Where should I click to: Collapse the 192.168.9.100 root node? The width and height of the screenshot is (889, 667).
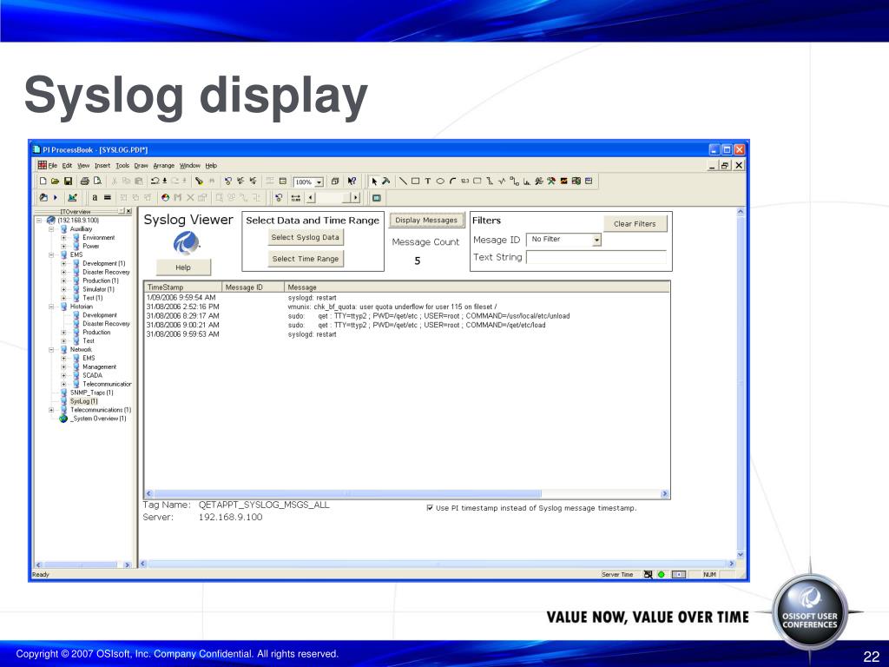pos(39,220)
